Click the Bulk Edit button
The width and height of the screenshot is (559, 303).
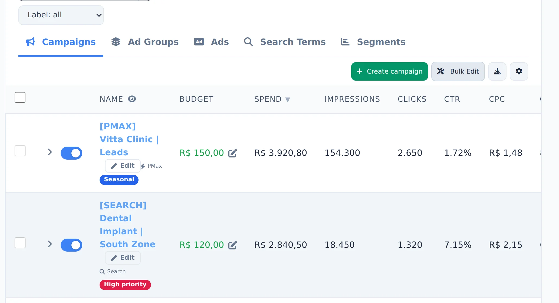(x=458, y=71)
